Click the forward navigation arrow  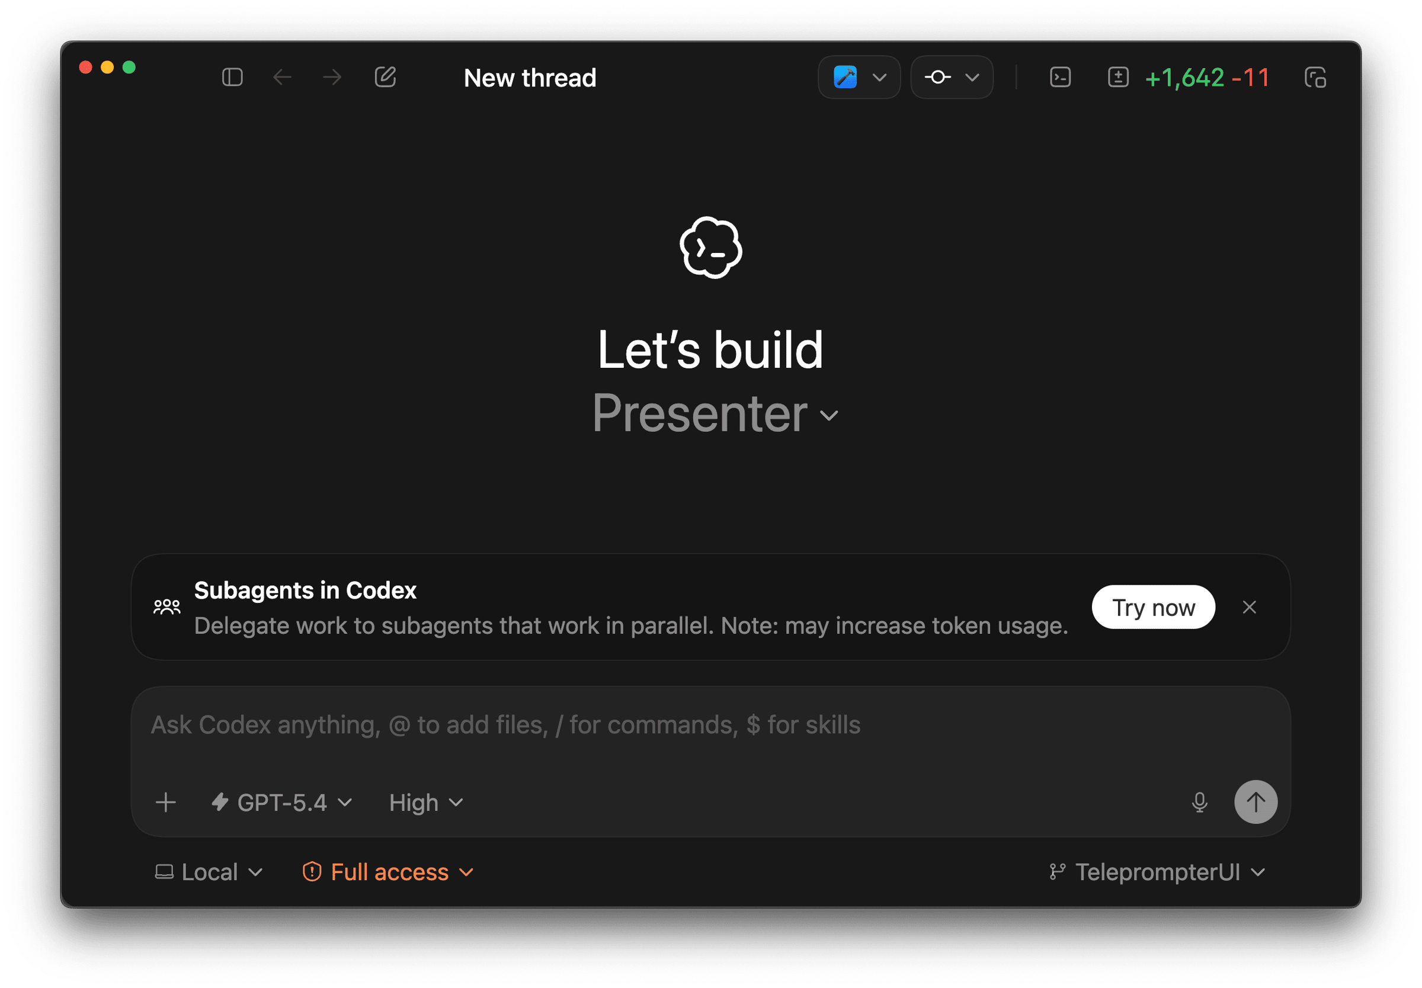332,78
